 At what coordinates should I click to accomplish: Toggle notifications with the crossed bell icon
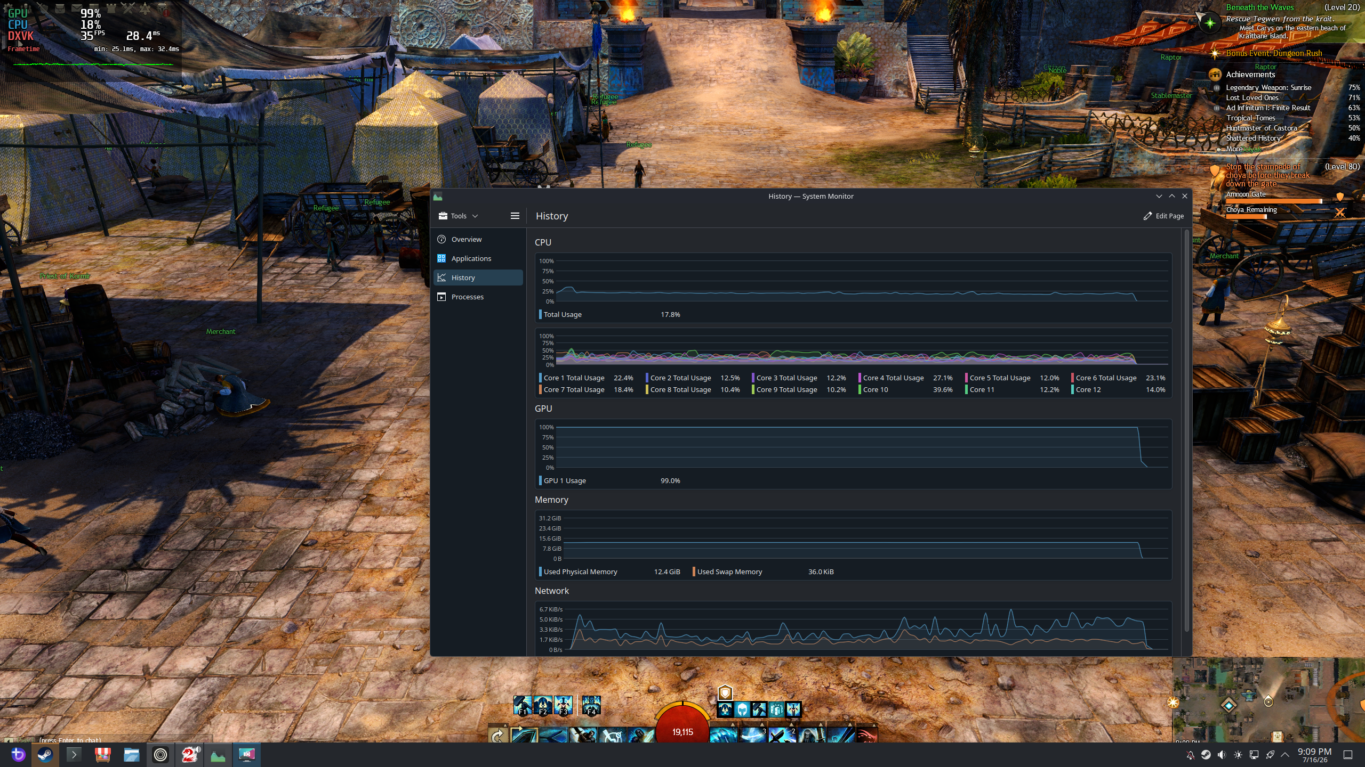coord(1190,755)
